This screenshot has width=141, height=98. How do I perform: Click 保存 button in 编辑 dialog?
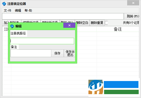tap(57, 53)
